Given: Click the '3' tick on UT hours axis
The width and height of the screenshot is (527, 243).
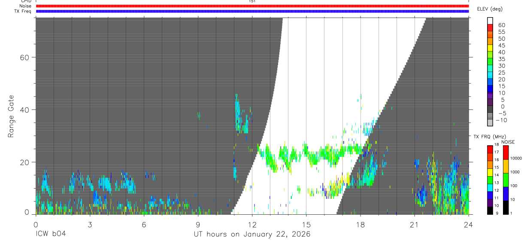Looking at the screenshot, I should coord(90,225).
